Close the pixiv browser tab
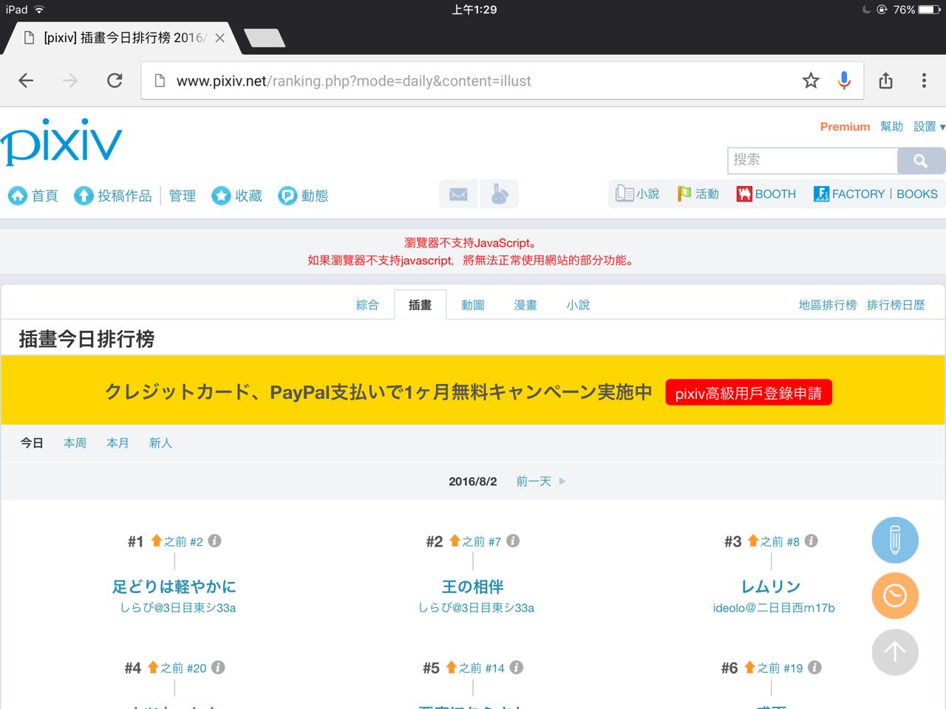This screenshot has width=946, height=709. point(220,38)
